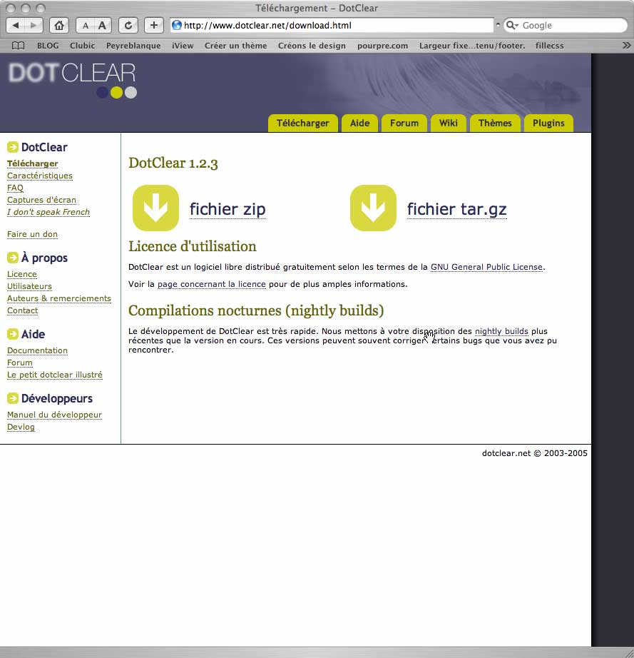Open the nightly builds link
The height and width of the screenshot is (658, 634).
click(x=501, y=331)
